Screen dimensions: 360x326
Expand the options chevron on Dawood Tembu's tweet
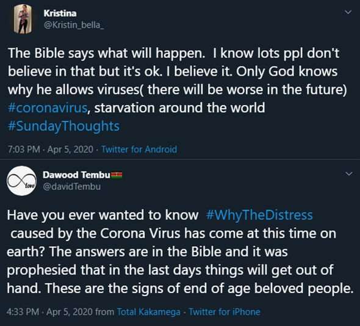point(349,173)
